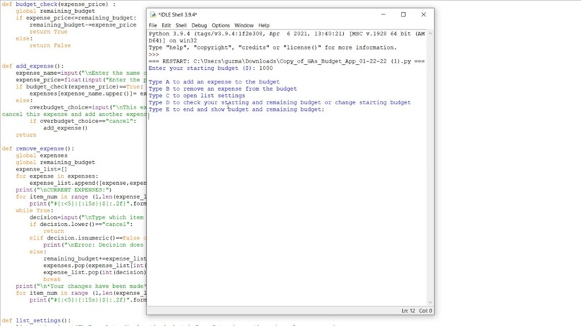This screenshot has height=326, width=581.
Task: Click the '>>>' prompt in shell
Action: [154, 55]
